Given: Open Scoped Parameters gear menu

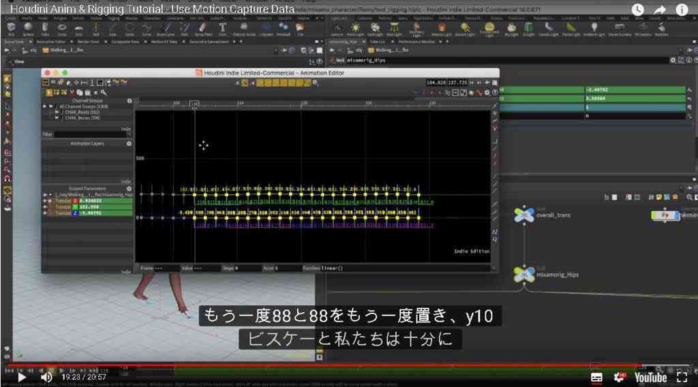Looking at the screenshot, I should pyautogui.click(x=129, y=189).
